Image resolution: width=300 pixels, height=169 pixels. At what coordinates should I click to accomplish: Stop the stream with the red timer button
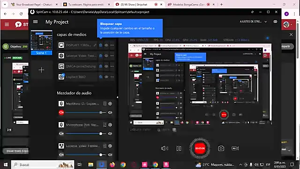(200, 148)
